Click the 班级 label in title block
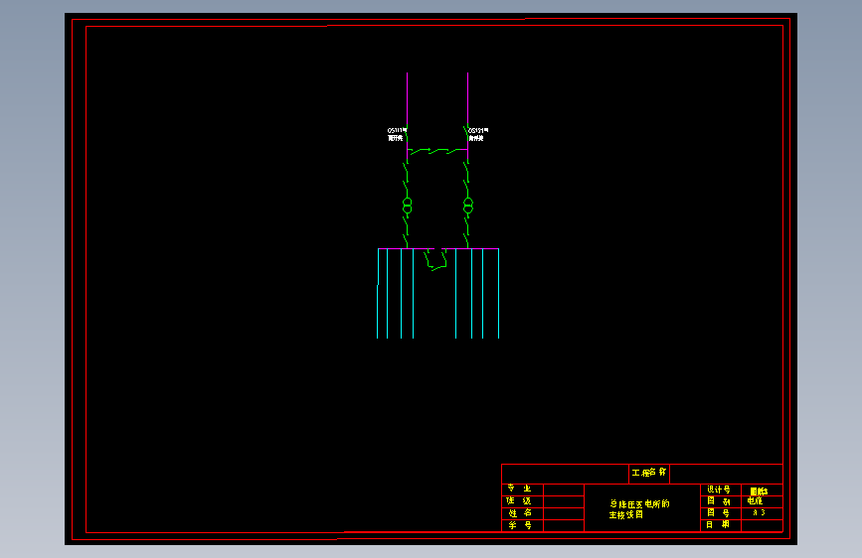Image resolution: width=862 pixels, height=558 pixels. [520, 500]
